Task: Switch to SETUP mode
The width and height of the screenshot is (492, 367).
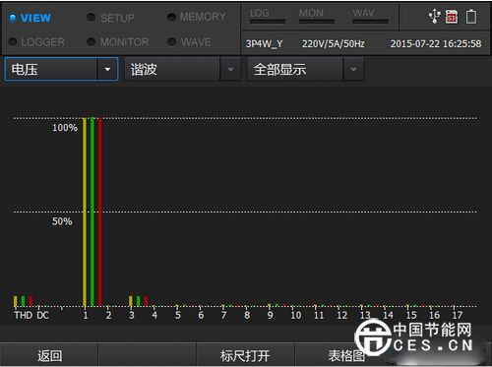Action: (92, 18)
